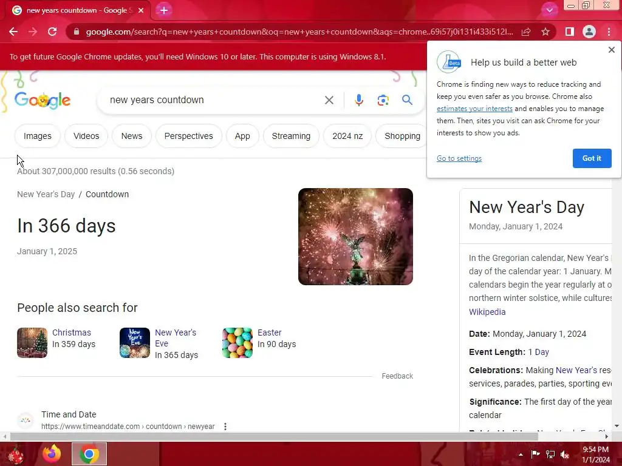Viewport: 622px width, 466px height.
Task: Select the Perspectives filter
Action: tap(188, 136)
